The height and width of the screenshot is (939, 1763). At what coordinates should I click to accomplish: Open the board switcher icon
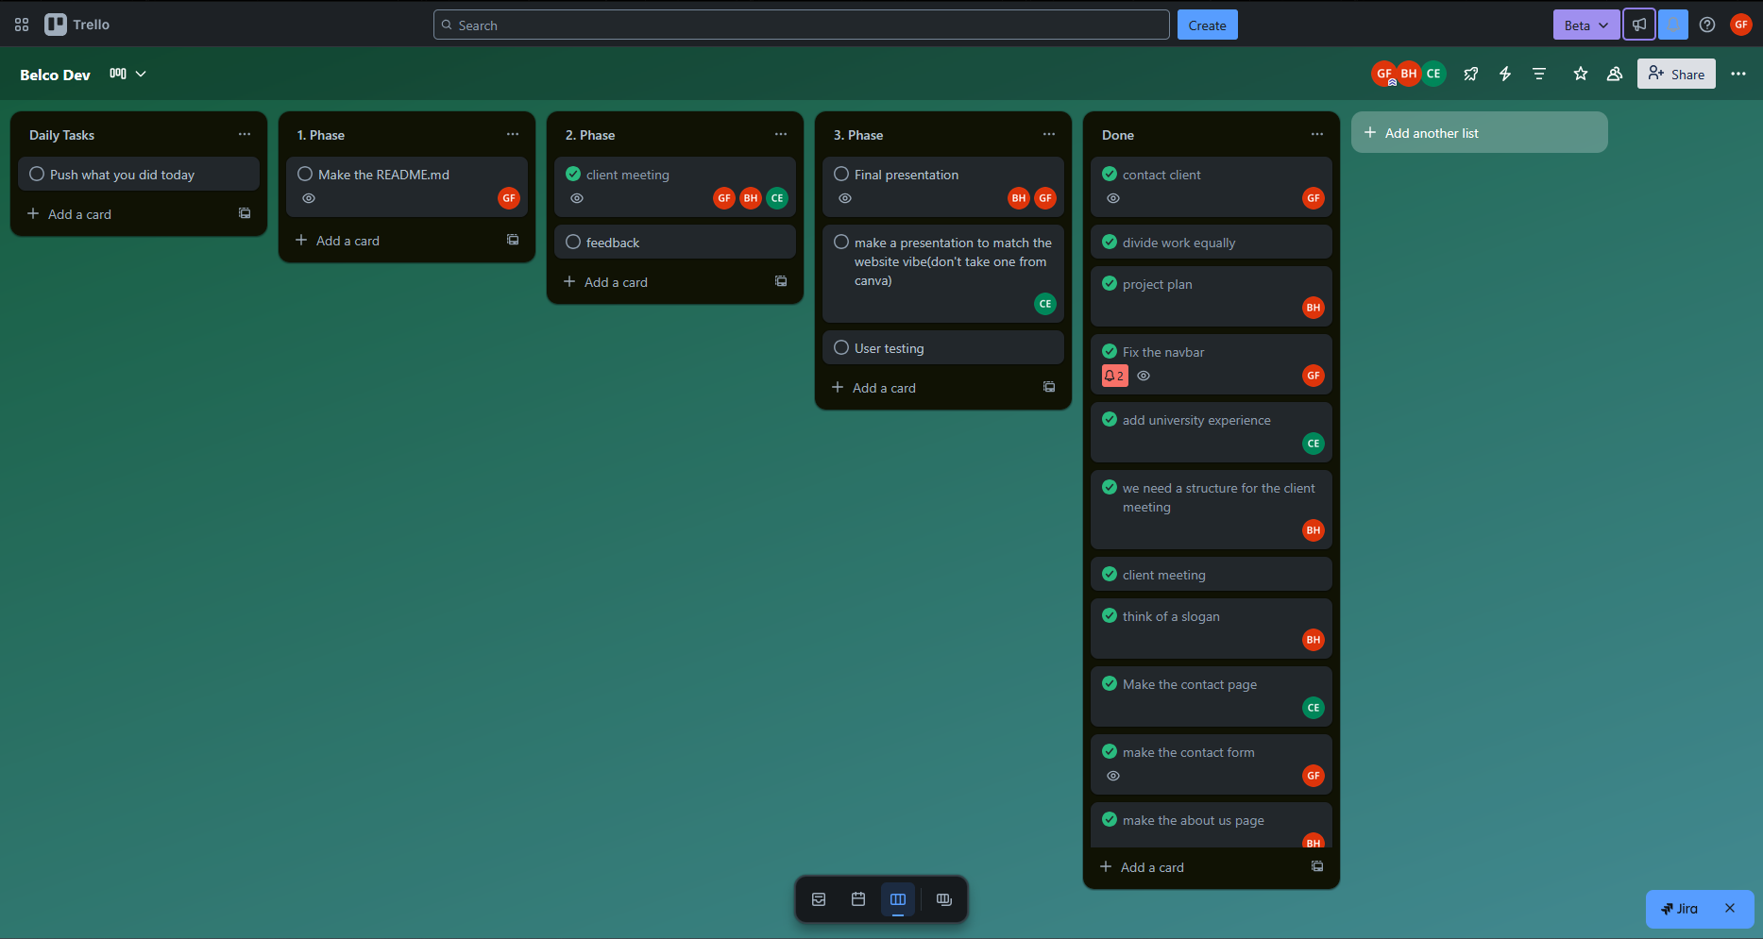pyautogui.click(x=943, y=899)
